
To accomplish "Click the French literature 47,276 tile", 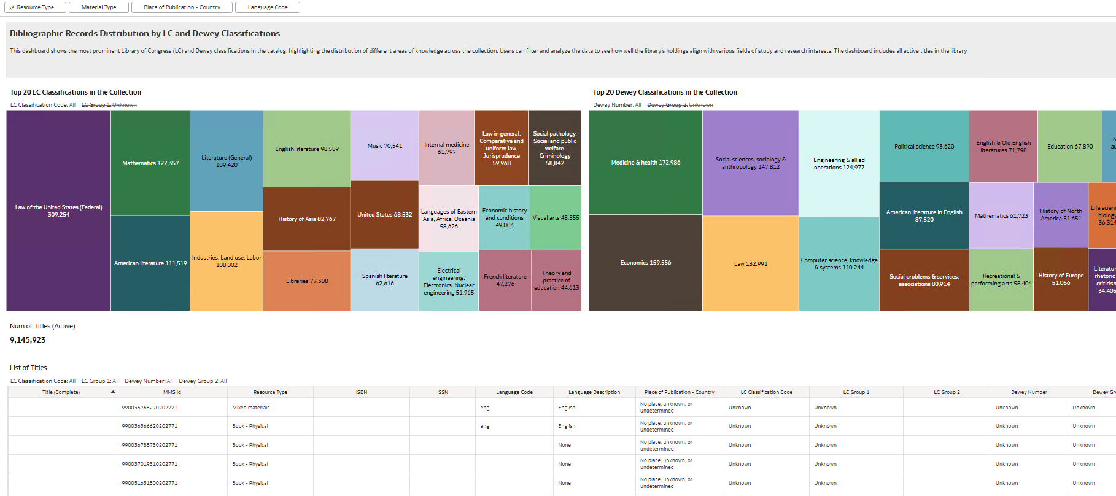I will (x=505, y=280).
